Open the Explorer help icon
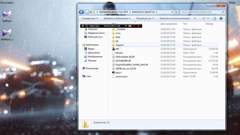The width and height of the screenshot is (240, 135). tap(221, 18)
